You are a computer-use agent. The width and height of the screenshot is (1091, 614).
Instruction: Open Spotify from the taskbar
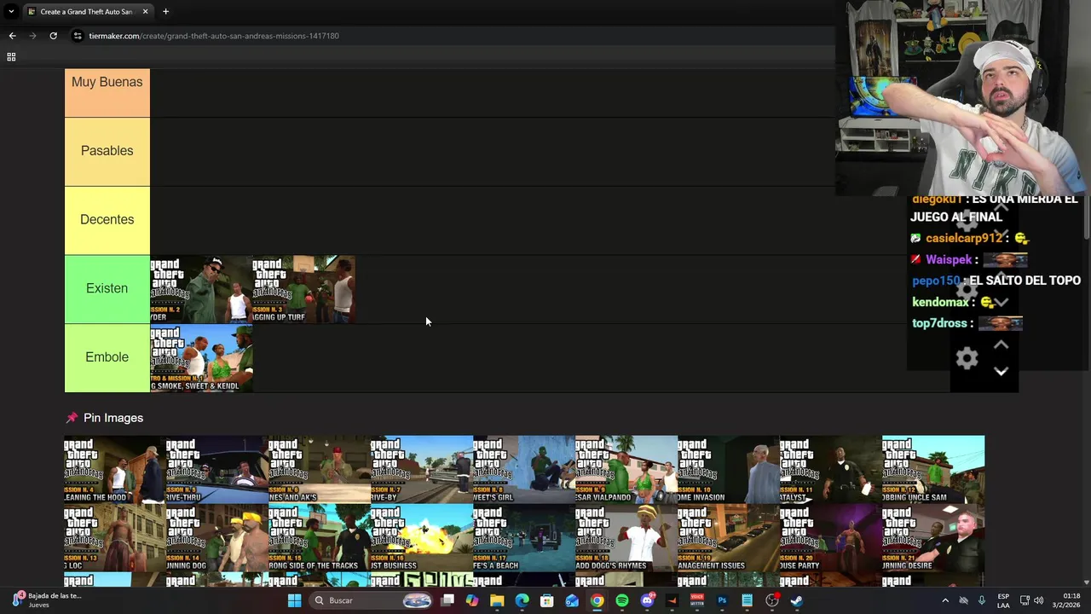(622, 600)
